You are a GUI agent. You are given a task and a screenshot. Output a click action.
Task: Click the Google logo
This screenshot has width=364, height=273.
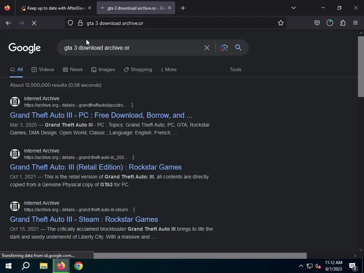click(25, 48)
